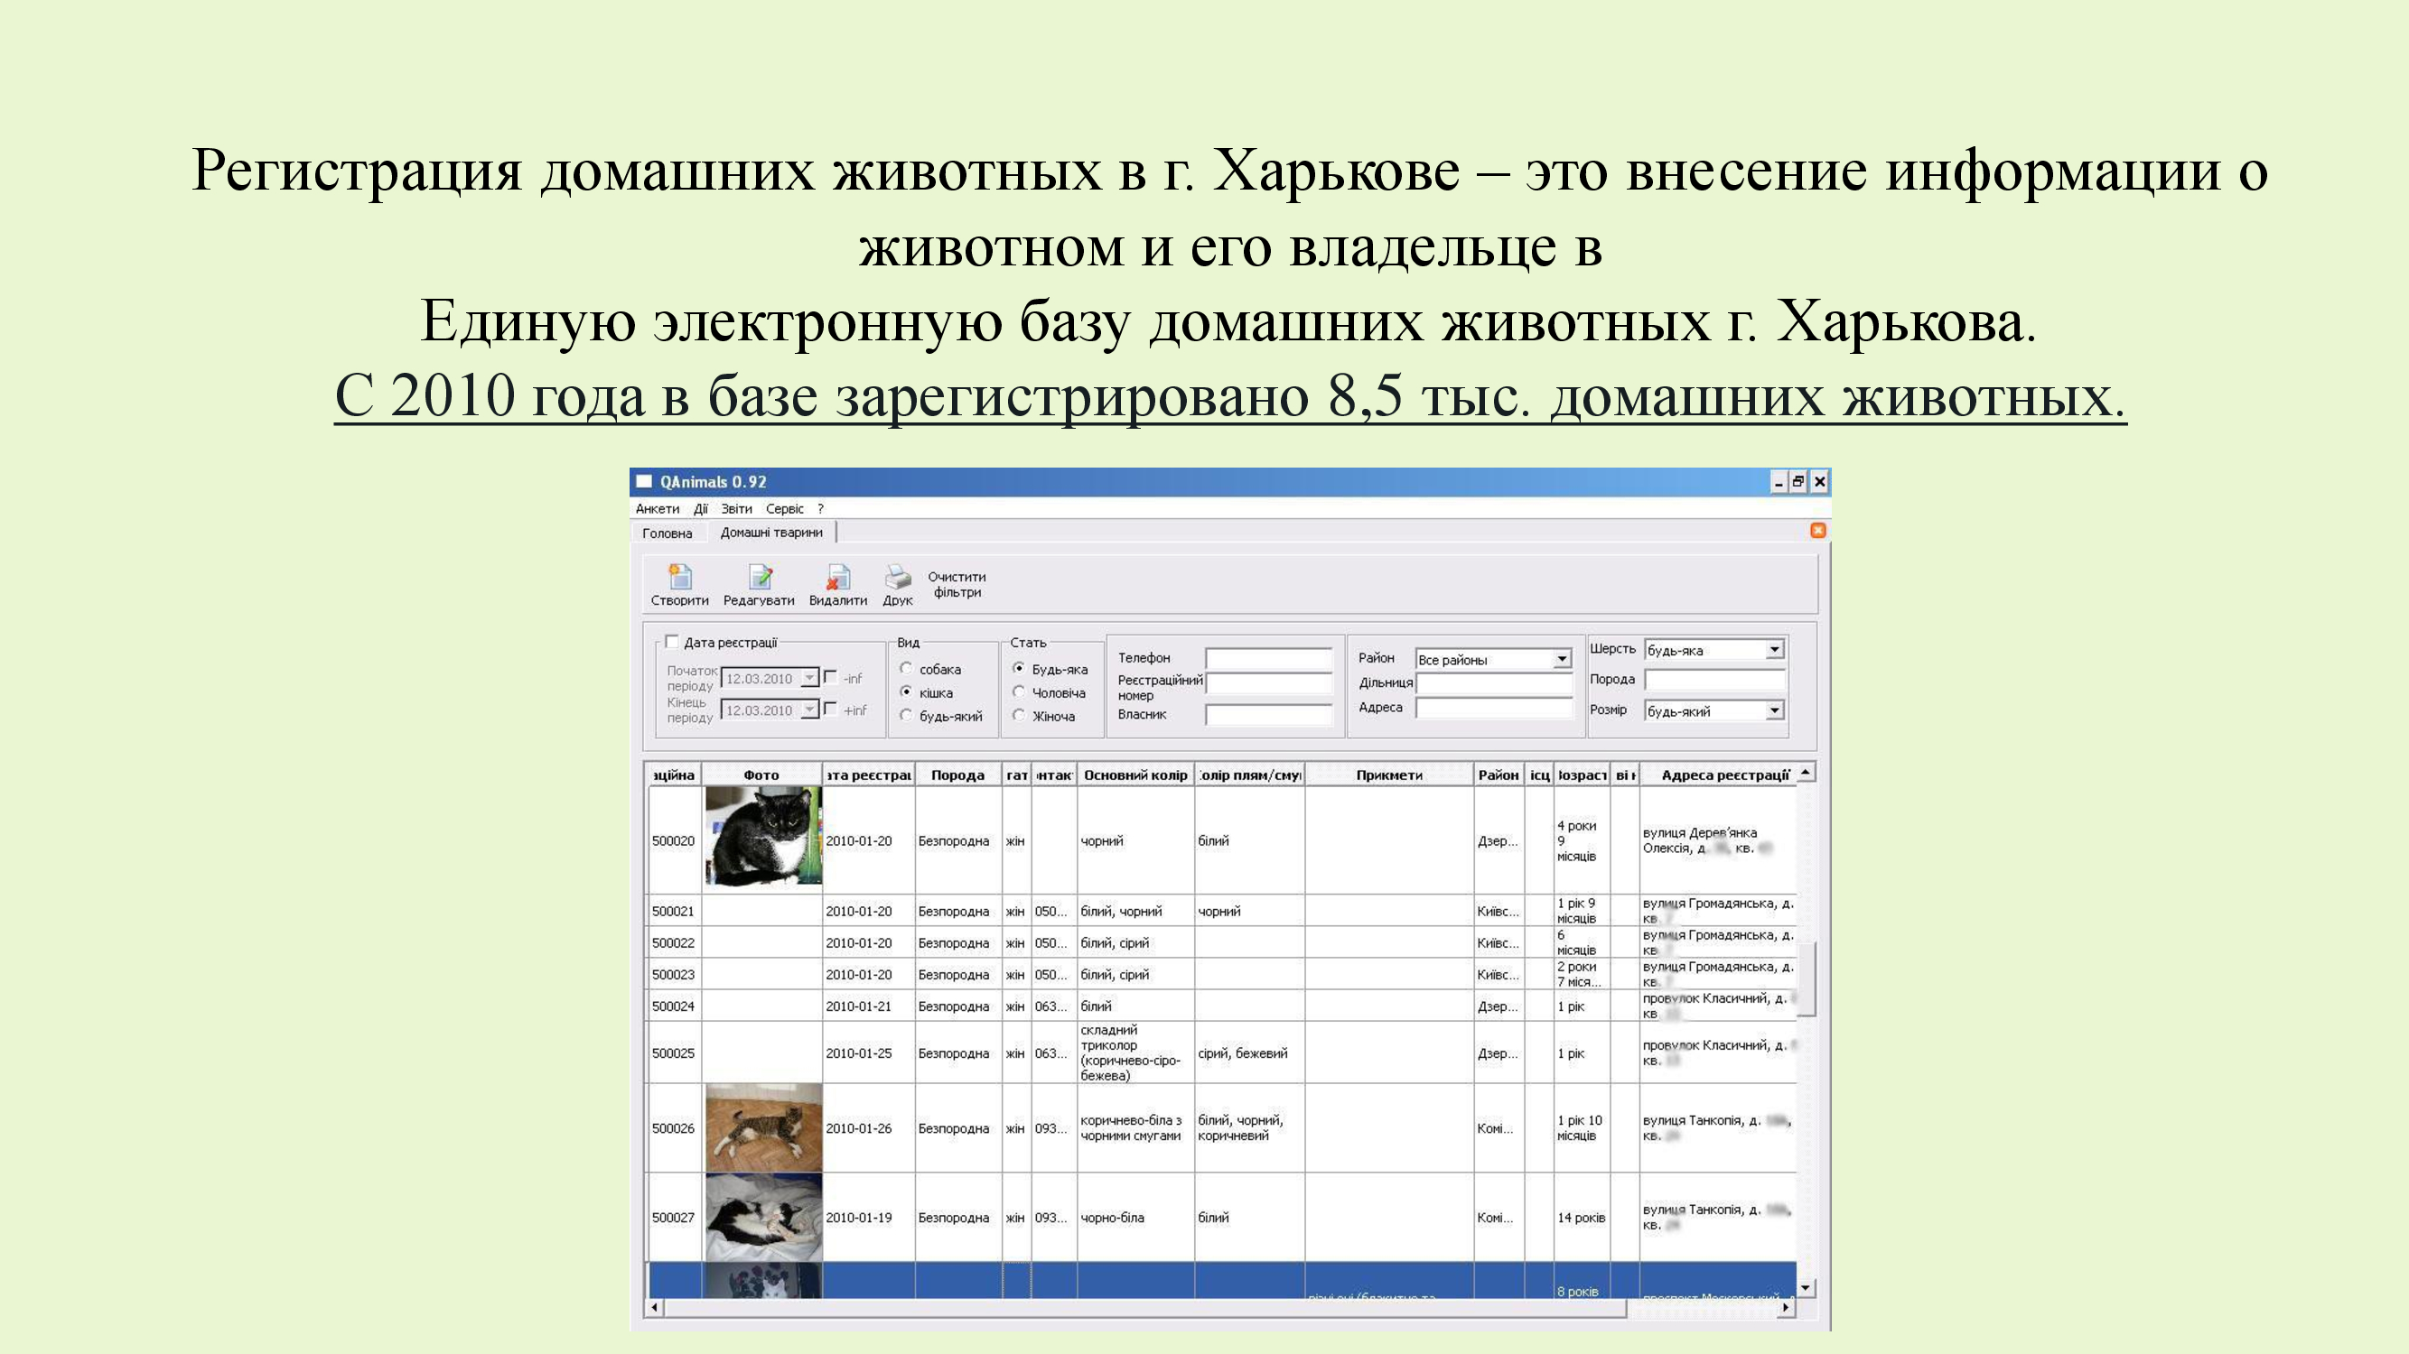Click the Редагувати (edit) toolbar icon

click(760, 578)
